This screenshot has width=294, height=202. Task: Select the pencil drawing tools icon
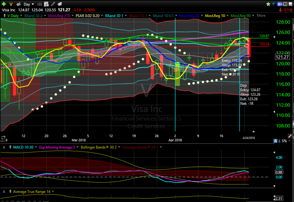pos(53,4)
